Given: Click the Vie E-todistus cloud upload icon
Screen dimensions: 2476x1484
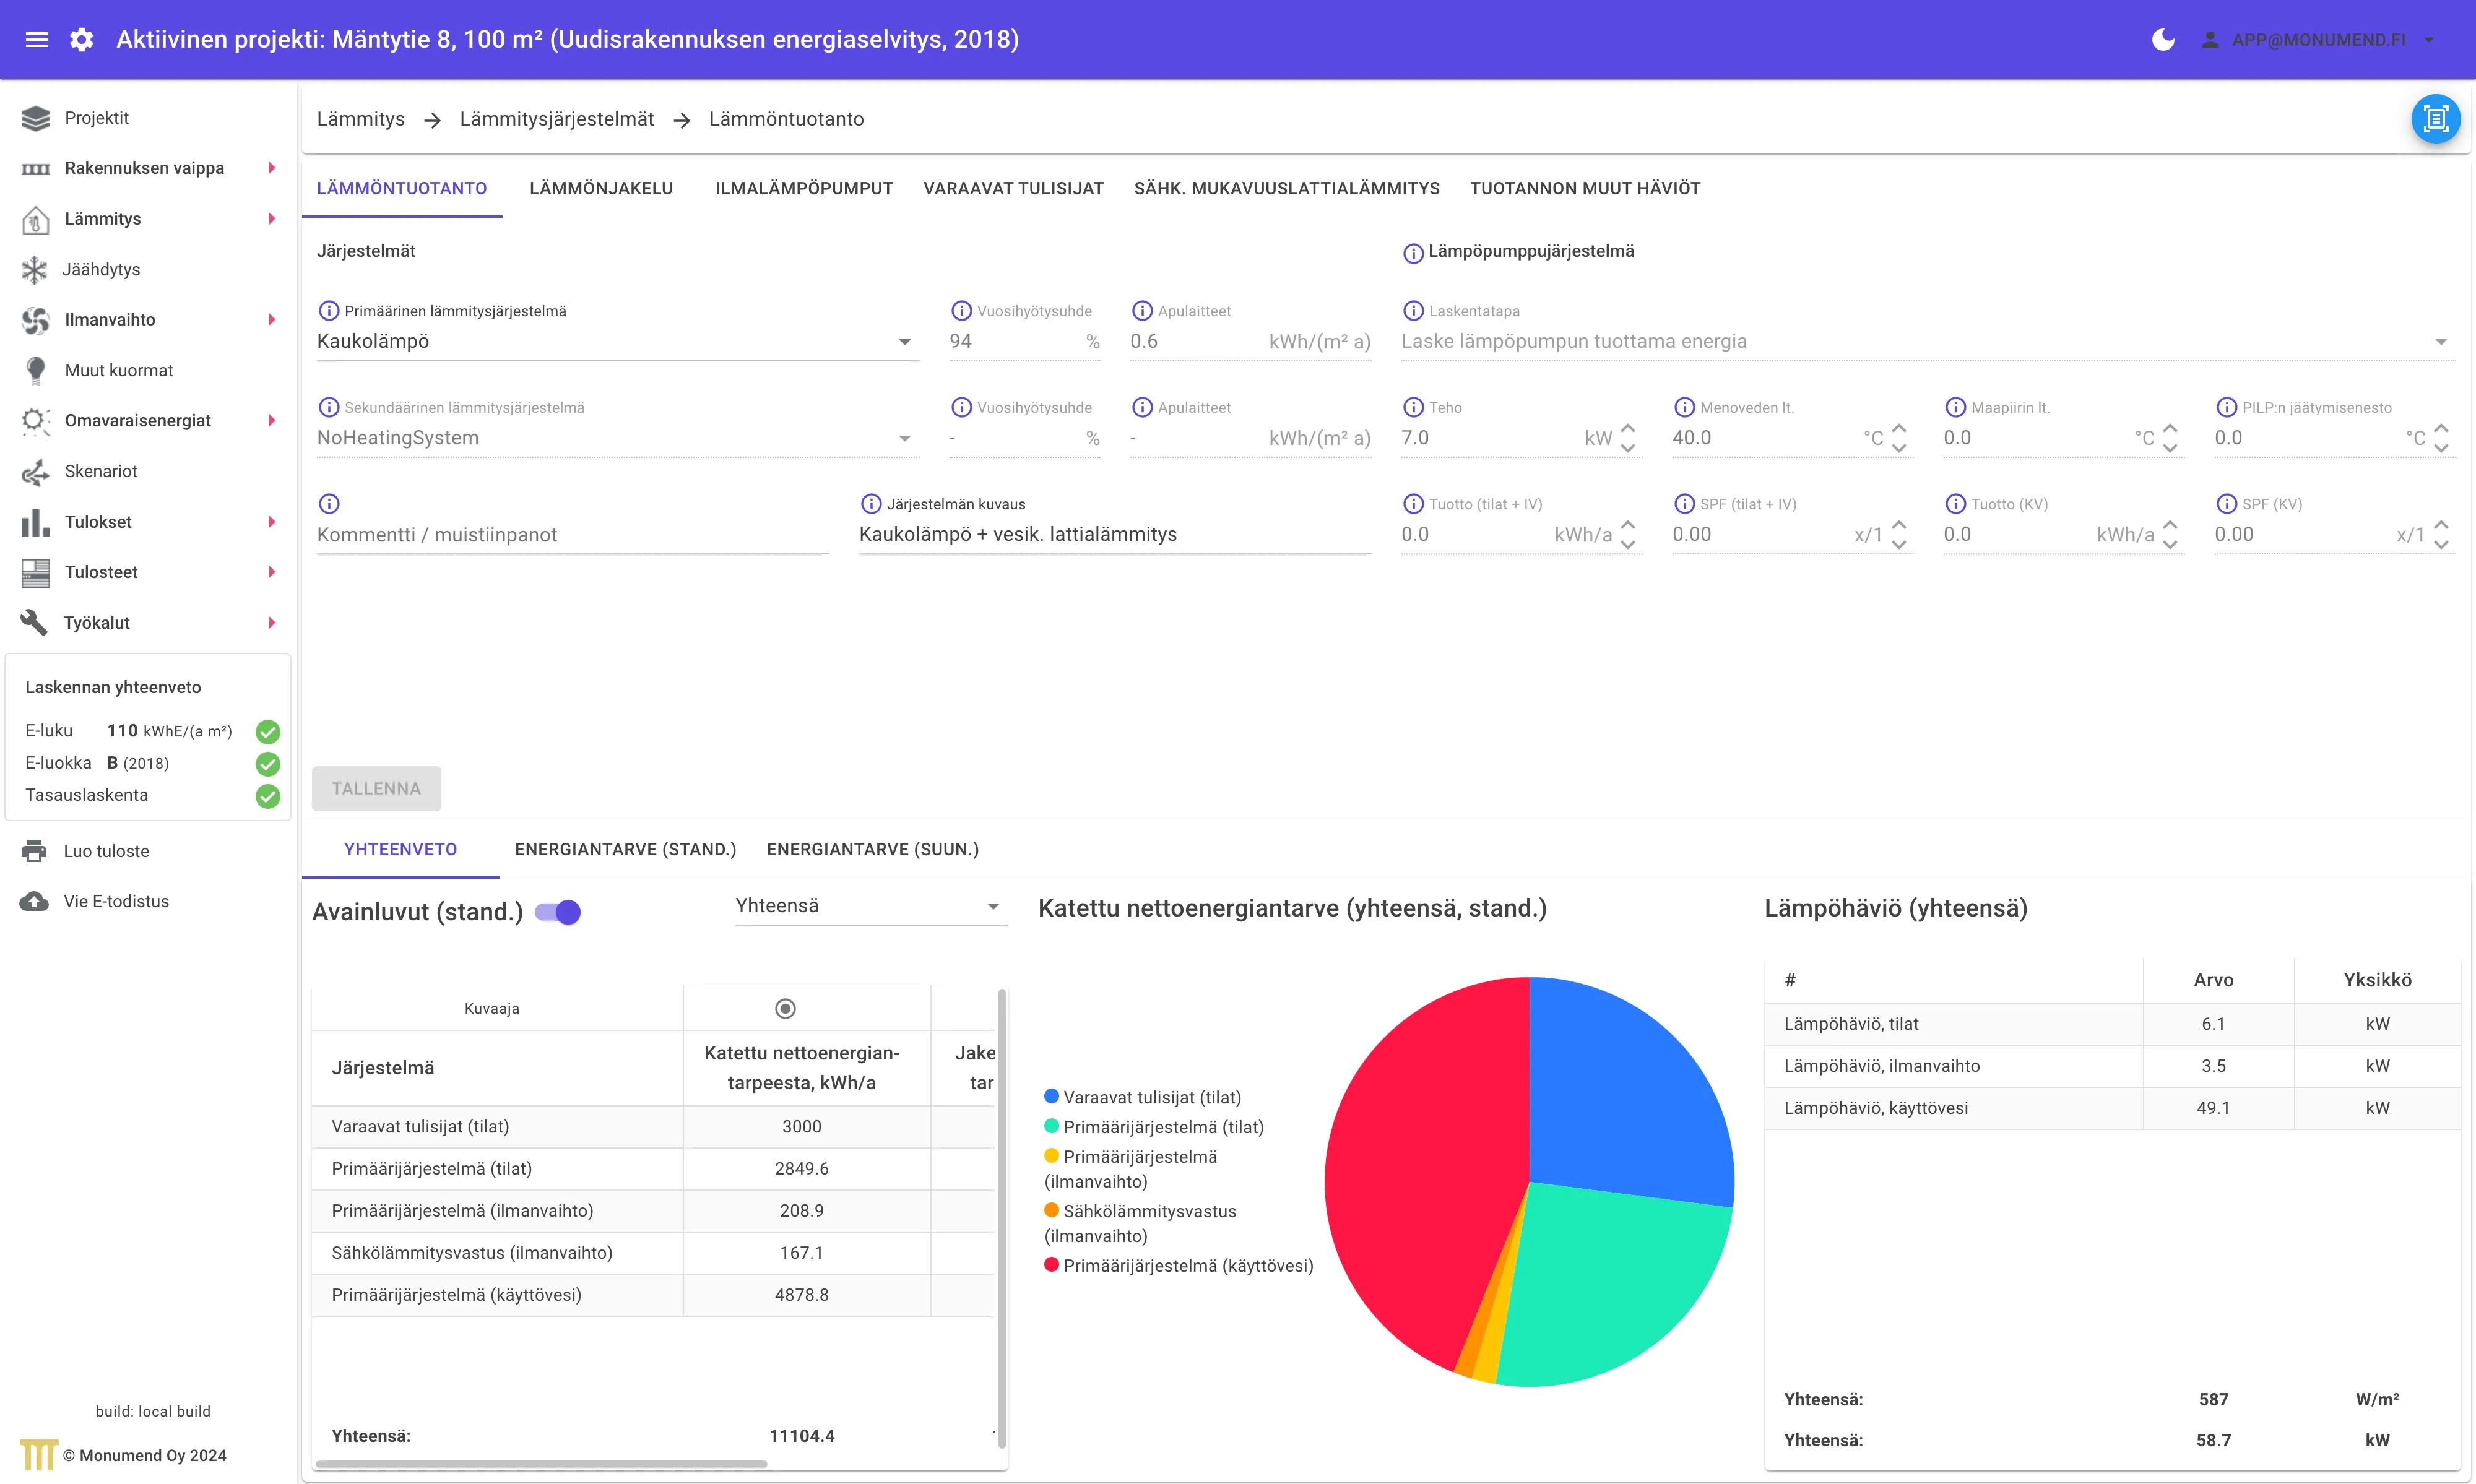Looking at the screenshot, I should 34,902.
